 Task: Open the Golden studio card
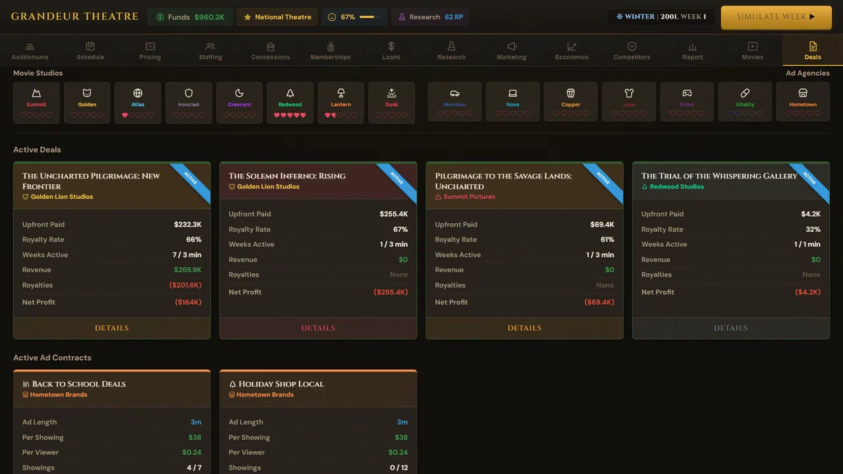[x=87, y=102]
